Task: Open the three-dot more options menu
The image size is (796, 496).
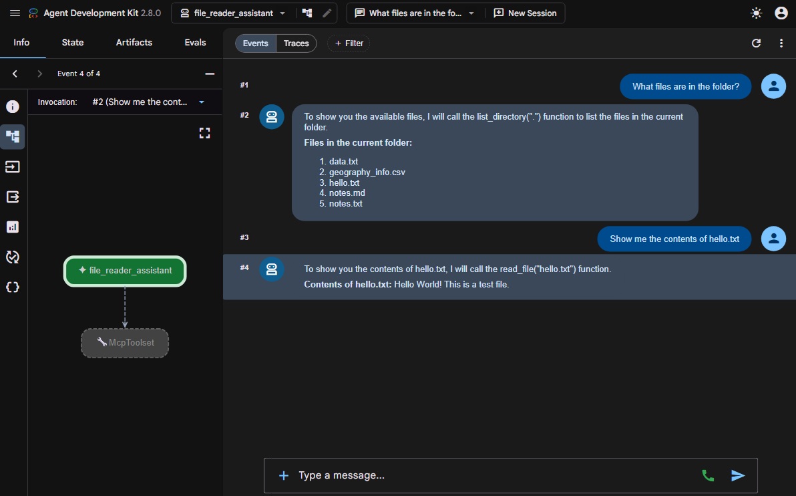Action: point(781,43)
